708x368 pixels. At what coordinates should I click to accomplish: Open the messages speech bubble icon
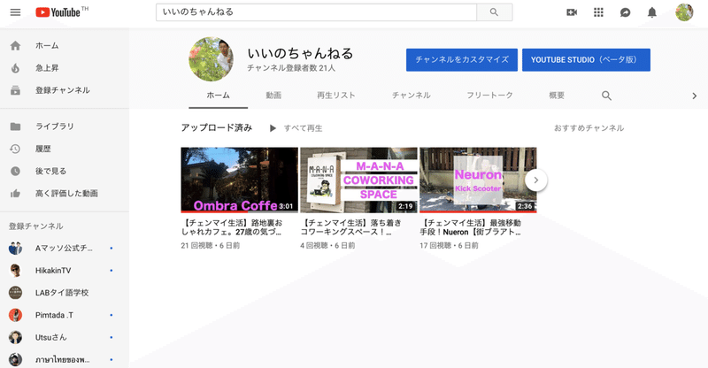click(625, 12)
